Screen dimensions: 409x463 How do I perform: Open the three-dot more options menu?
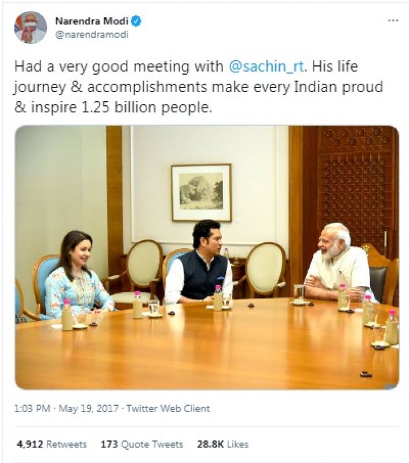(x=393, y=20)
